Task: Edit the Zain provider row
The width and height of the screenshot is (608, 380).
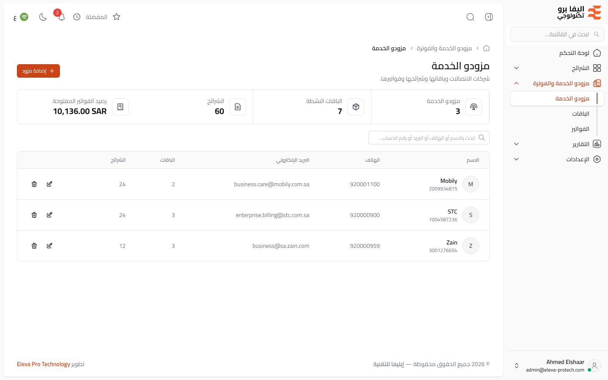Action: (x=49, y=246)
